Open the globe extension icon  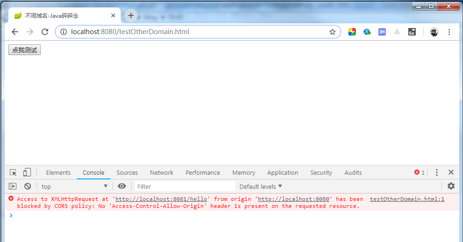[x=367, y=32]
